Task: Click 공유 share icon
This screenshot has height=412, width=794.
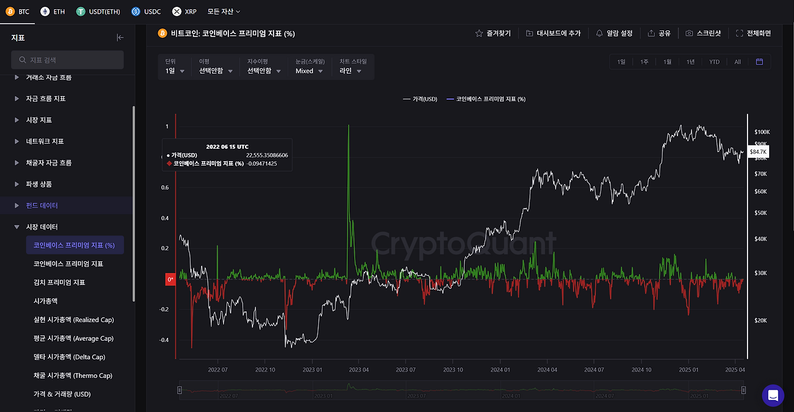Action: point(651,33)
